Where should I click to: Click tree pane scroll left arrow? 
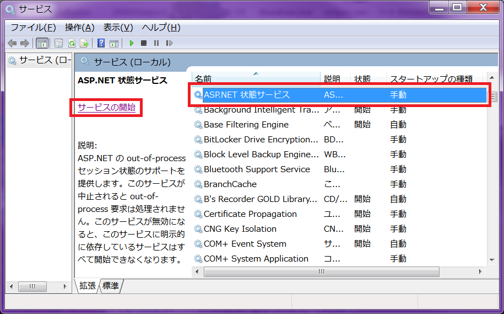[x=11, y=286]
